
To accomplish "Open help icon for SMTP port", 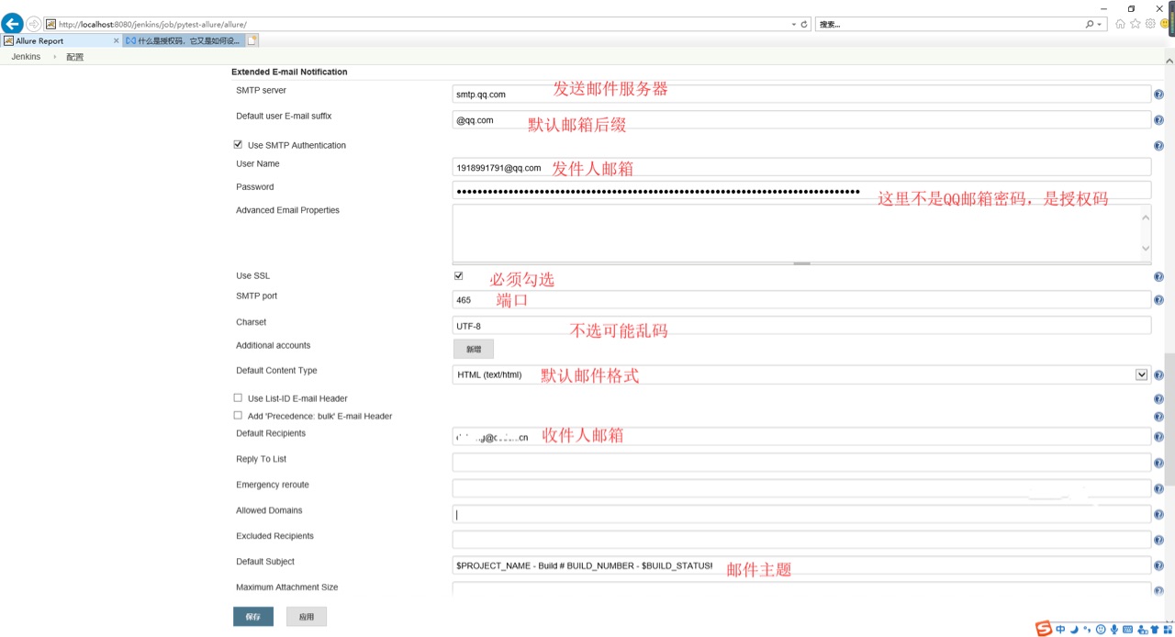I will [1158, 300].
